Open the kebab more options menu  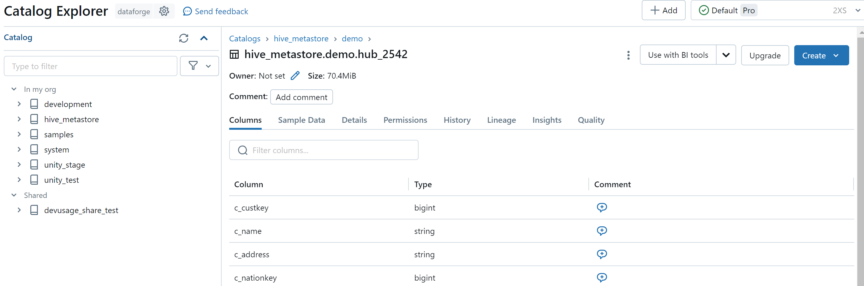coord(628,55)
